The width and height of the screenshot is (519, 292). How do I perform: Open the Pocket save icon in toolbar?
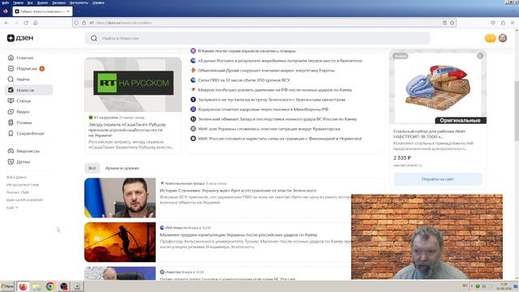pos(493,23)
